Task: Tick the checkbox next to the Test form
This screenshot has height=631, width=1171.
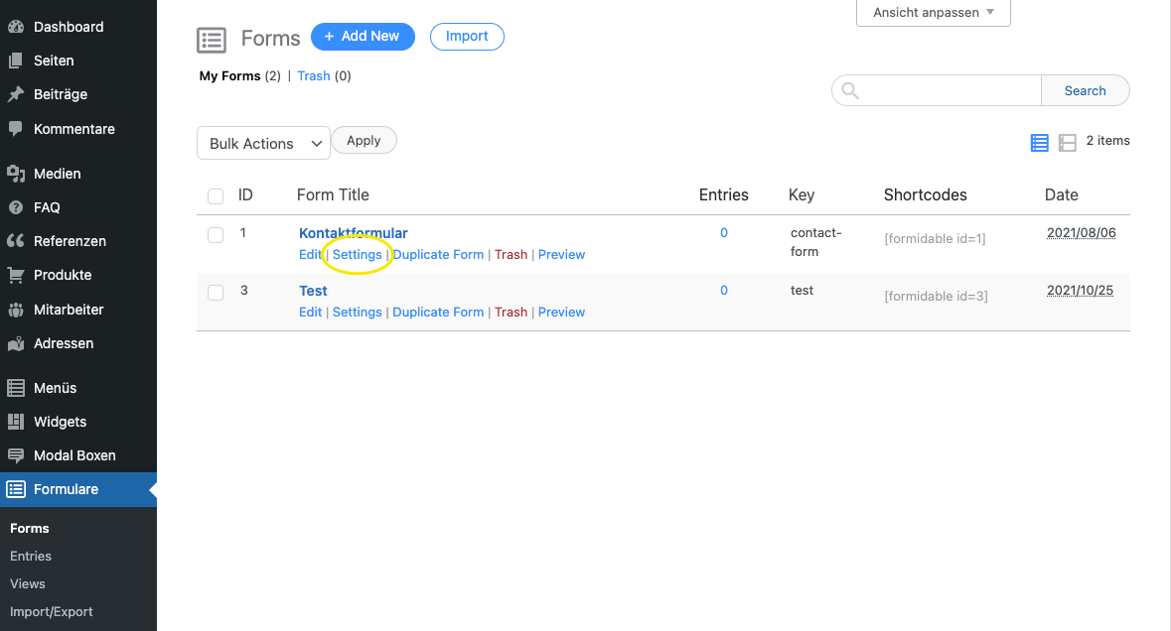Action: click(216, 293)
